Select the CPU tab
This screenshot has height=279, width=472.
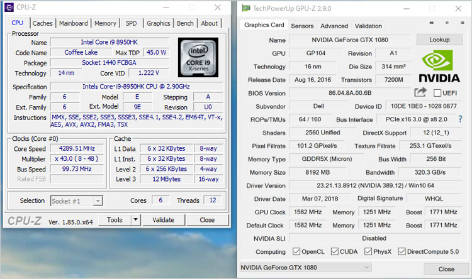pos(18,23)
